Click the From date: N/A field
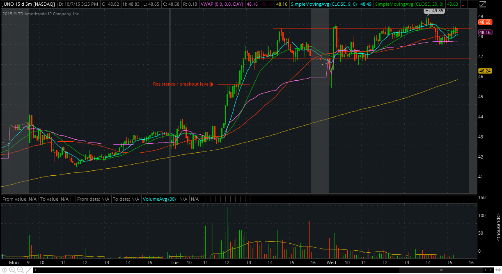 pyautogui.click(x=93, y=199)
